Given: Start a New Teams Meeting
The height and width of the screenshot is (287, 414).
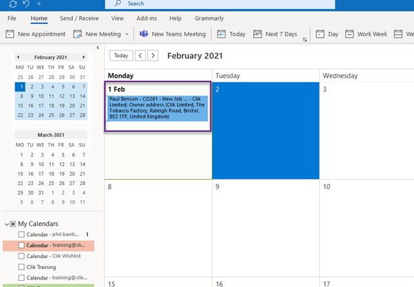Looking at the screenshot, I should pyautogui.click(x=173, y=34).
